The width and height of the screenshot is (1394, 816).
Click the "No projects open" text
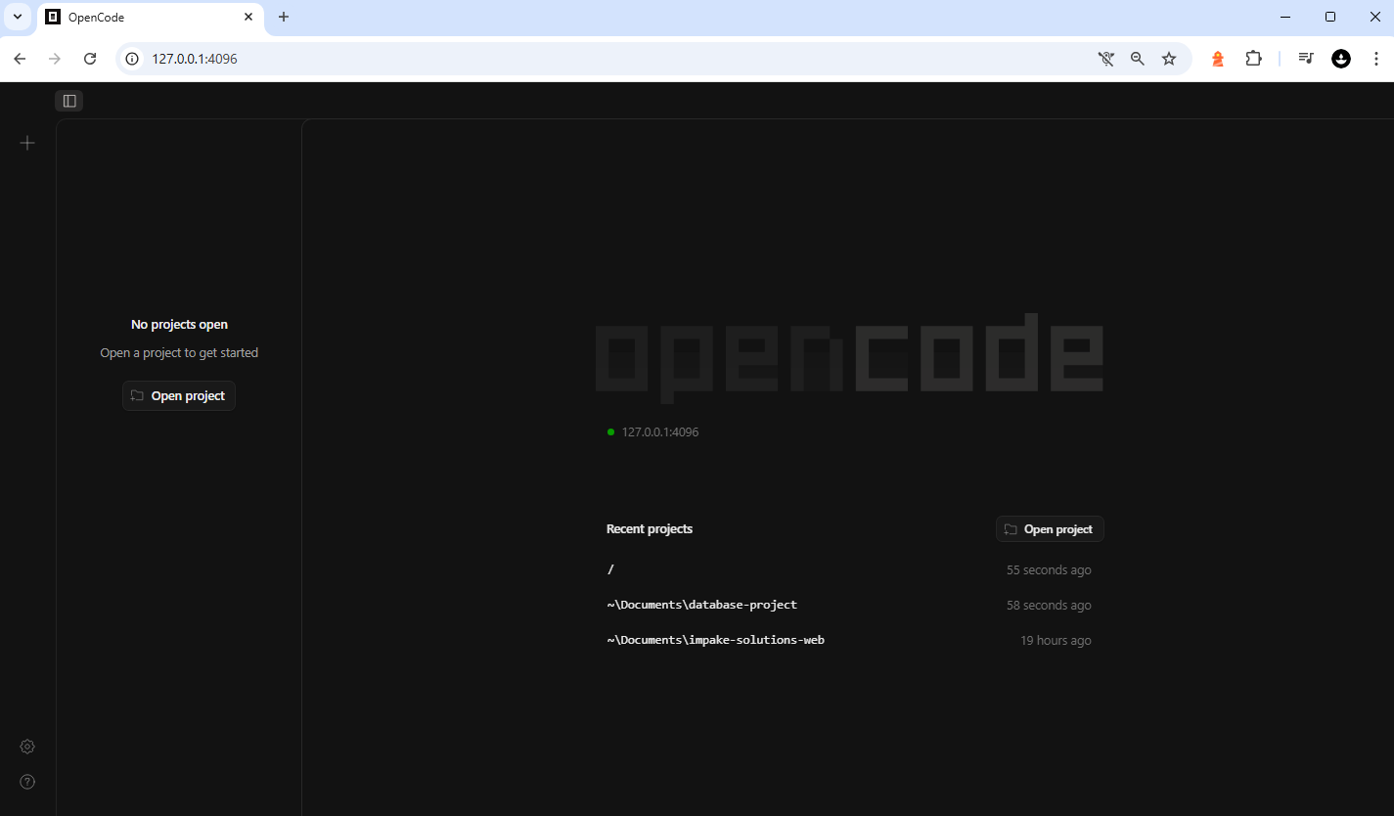point(179,324)
